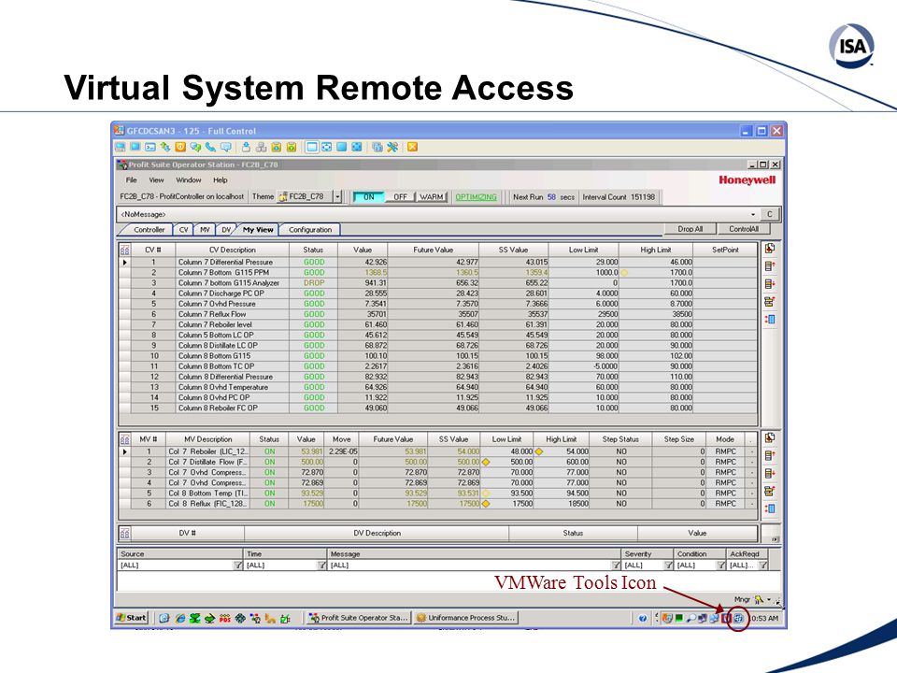The height and width of the screenshot is (673, 897).
Task: Click the VMware Tools tray icon
Action: 738,618
